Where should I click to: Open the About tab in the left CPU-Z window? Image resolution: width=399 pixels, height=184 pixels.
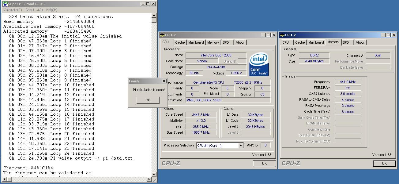240,42
